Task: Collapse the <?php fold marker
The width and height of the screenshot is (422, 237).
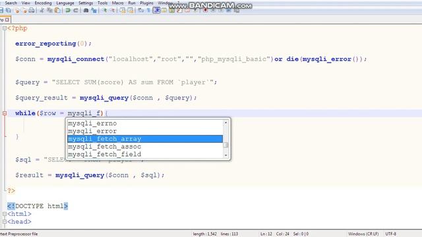Action: point(5,28)
